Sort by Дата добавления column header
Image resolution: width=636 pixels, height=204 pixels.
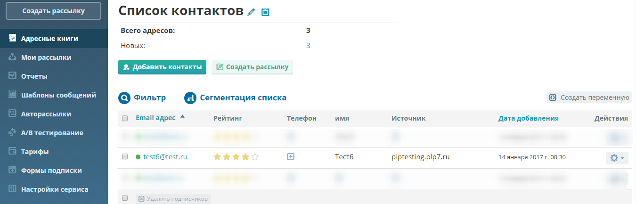[x=529, y=118]
